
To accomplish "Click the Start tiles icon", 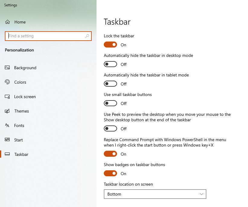I will [7, 140].
